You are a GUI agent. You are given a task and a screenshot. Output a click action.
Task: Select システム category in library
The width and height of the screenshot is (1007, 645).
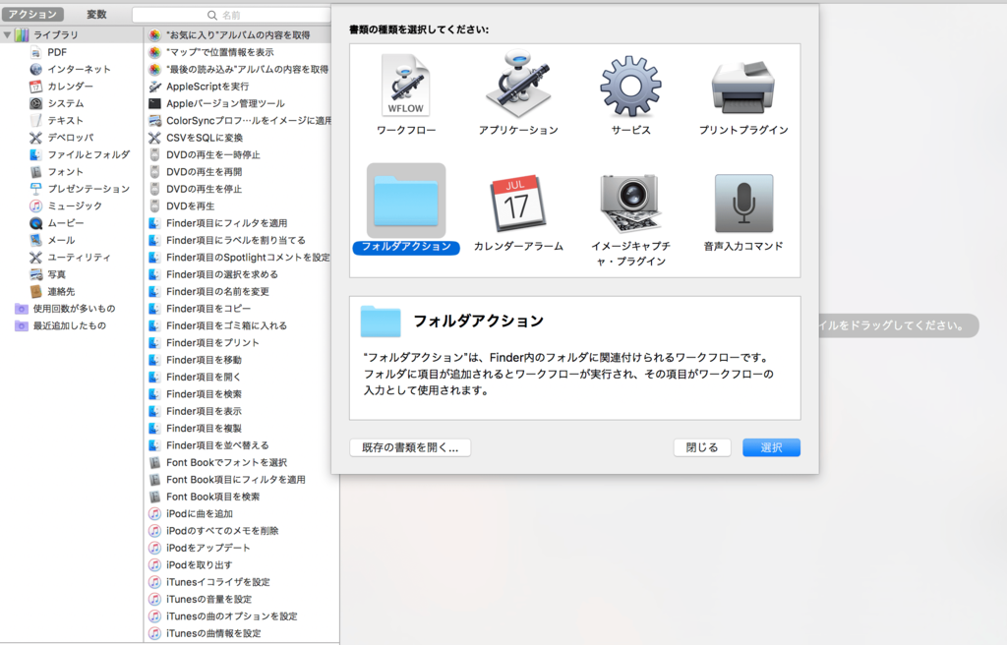(x=66, y=103)
